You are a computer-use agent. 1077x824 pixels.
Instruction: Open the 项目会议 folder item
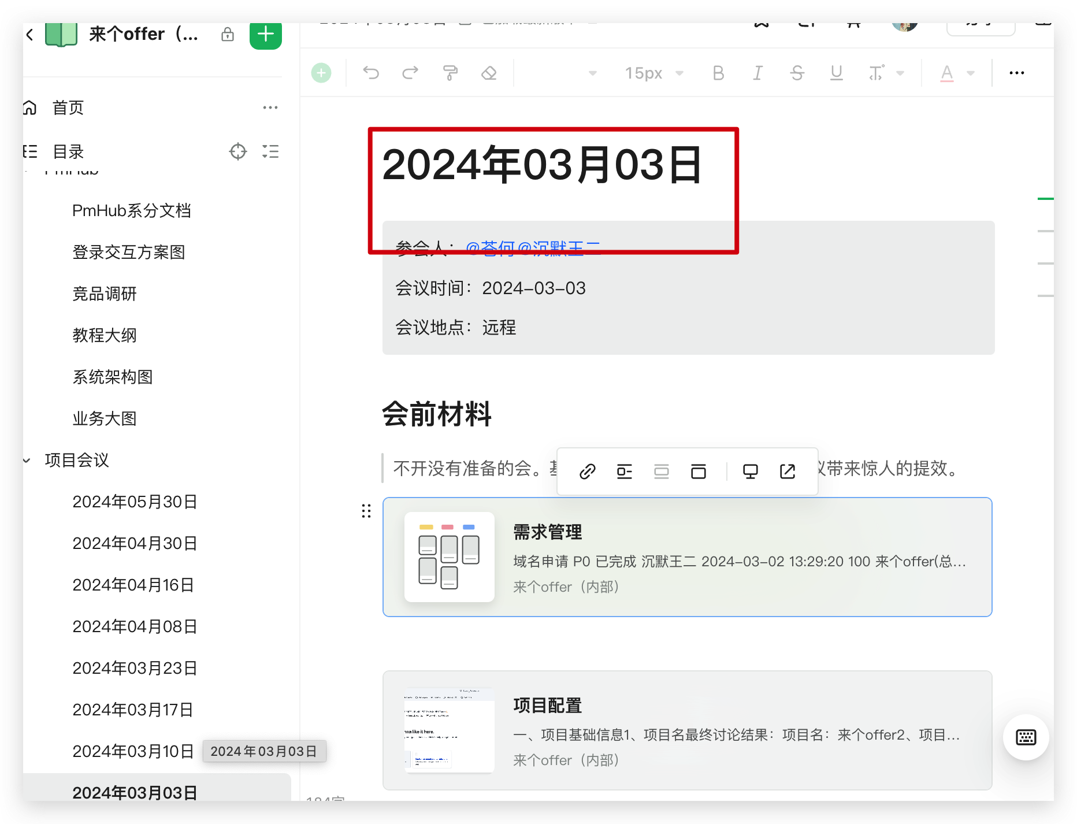(77, 460)
